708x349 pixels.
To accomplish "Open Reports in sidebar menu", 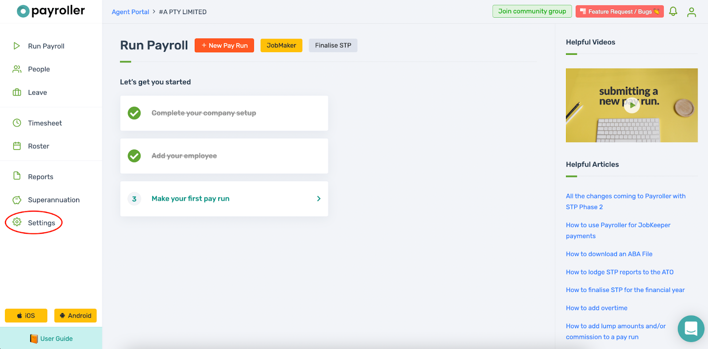I will [x=41, y=177].
